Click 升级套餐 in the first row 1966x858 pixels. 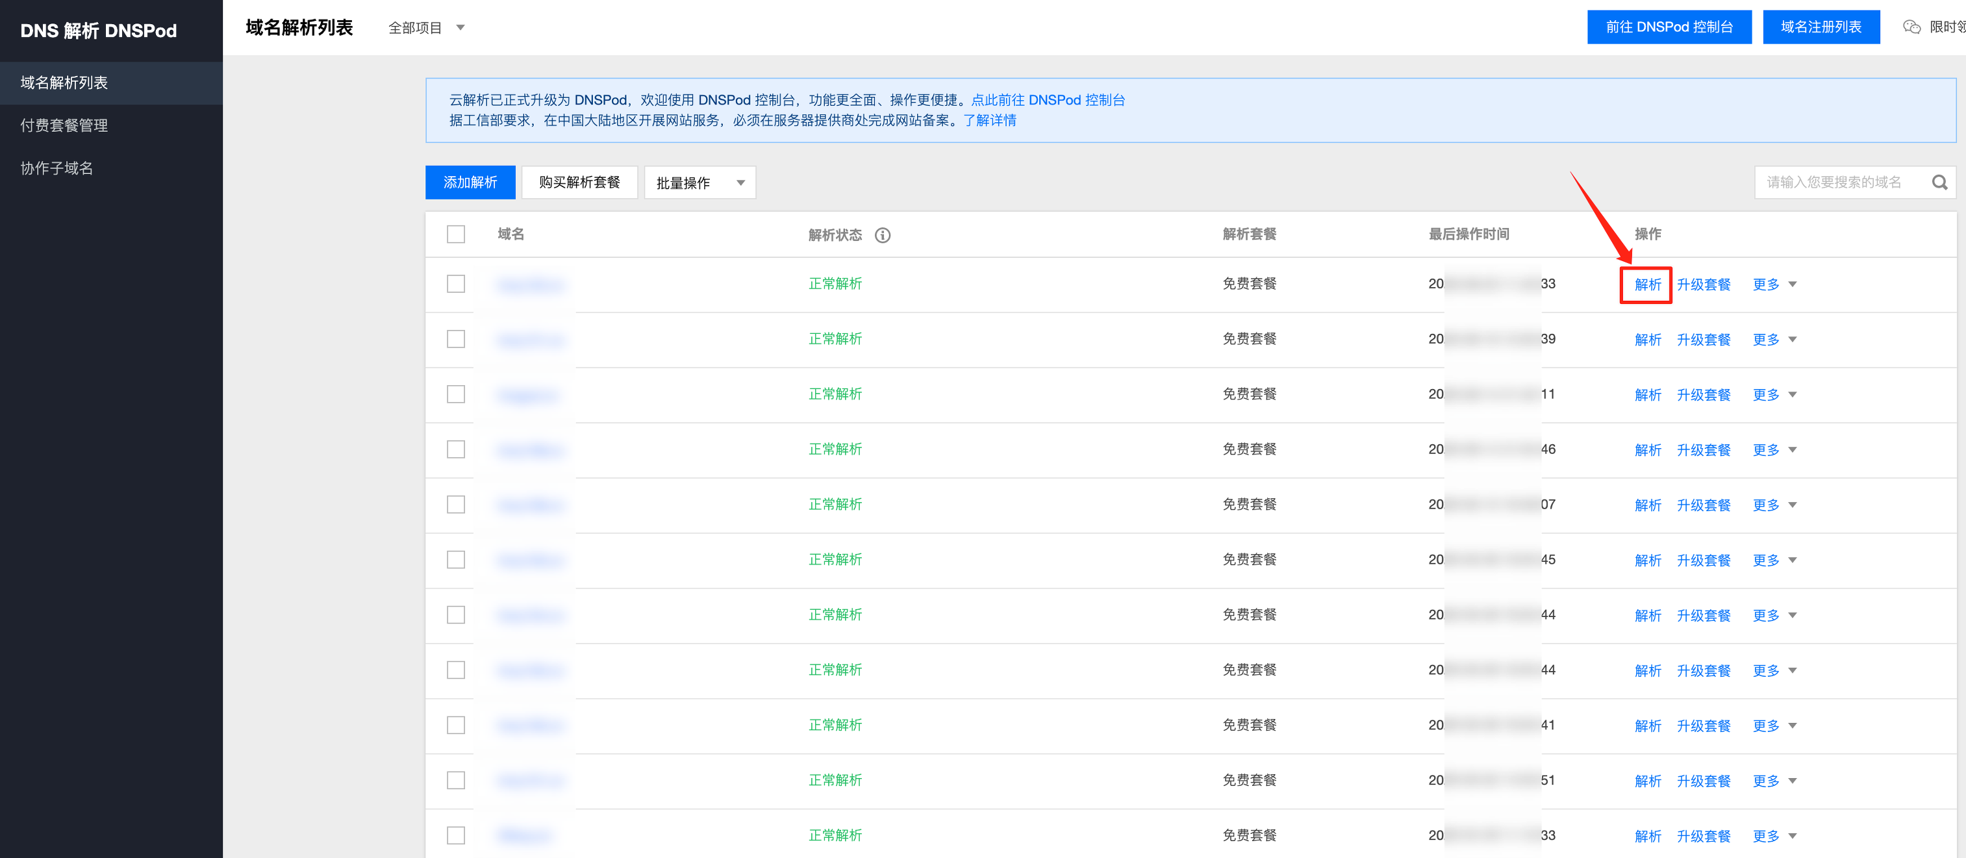[1703, 284]
